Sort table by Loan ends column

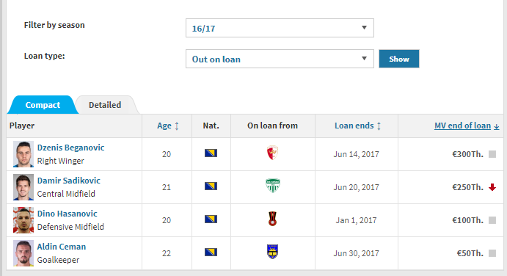357,126
